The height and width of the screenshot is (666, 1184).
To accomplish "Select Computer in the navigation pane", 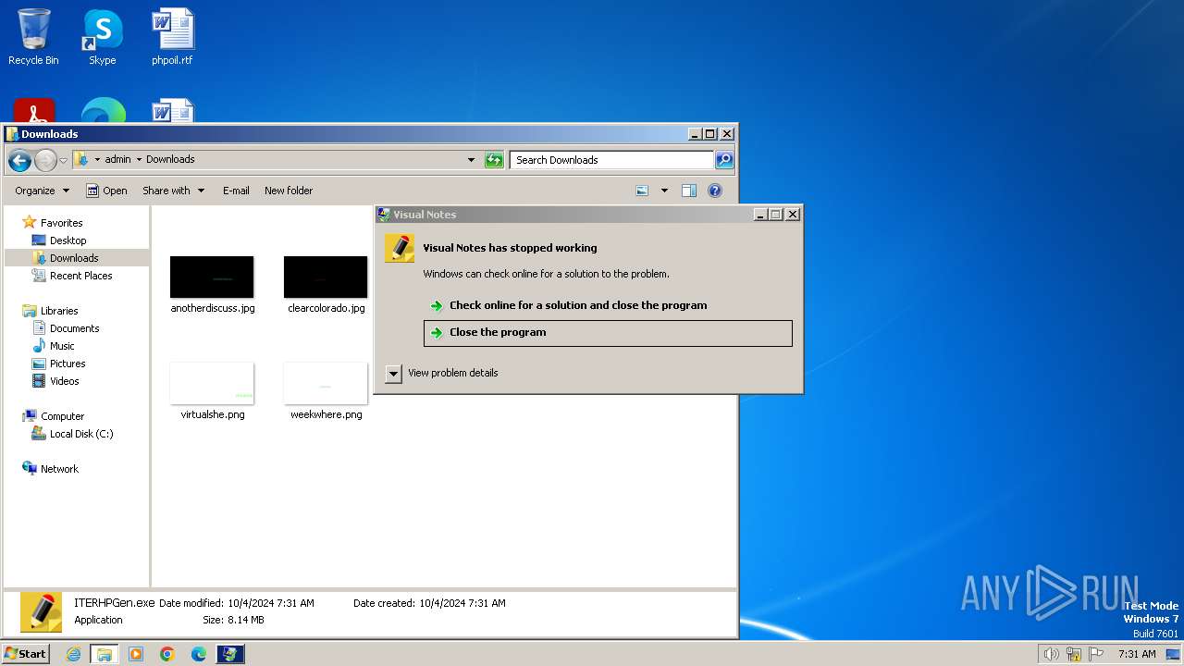I will (53, 416).
